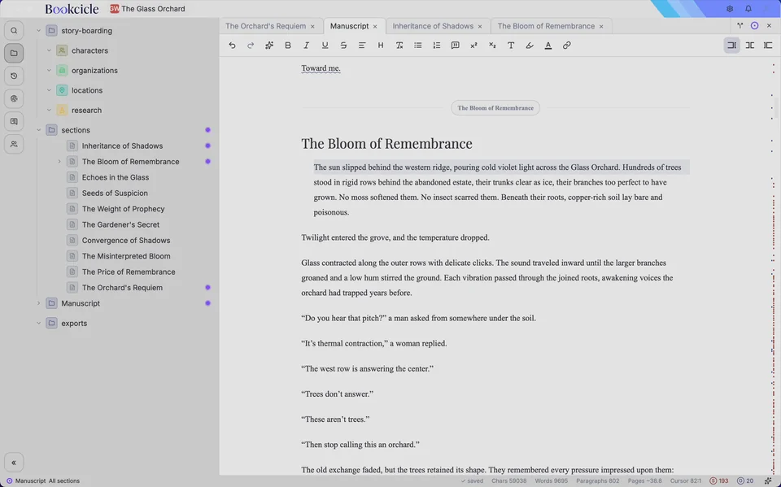Open The Misinterpreted Bloom section
Image resolution: width=781 pixels, height=487 pixels.
pyautogui.click(x=126, y=256)
